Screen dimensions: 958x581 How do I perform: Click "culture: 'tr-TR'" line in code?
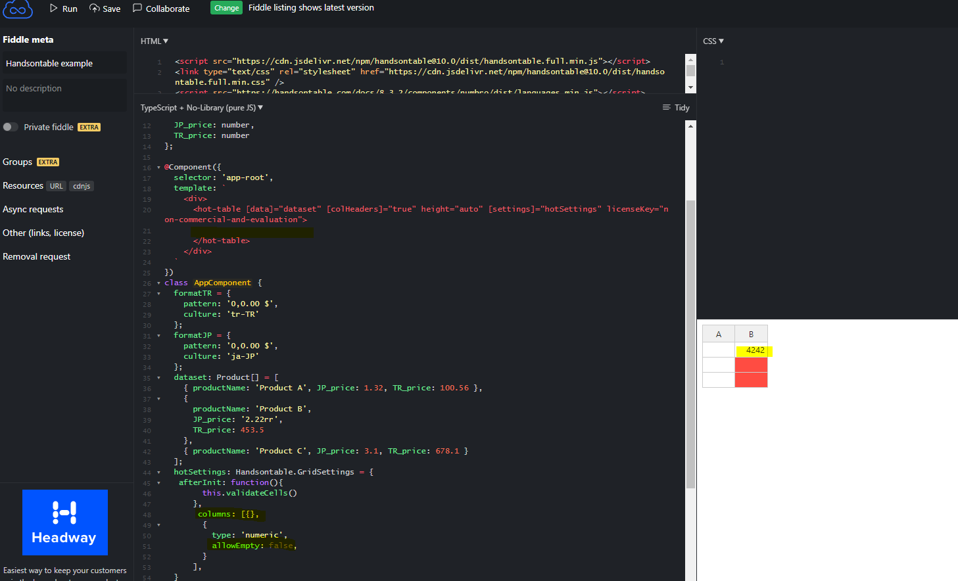tap(221, 314)
